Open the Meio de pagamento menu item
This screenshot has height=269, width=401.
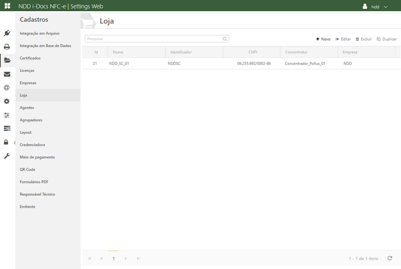point(37,157)
